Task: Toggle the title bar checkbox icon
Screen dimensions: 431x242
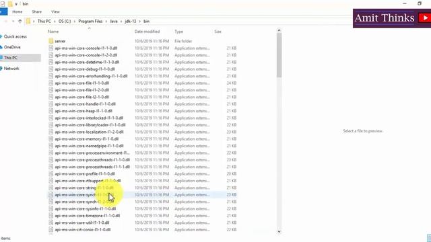Action: click(3, 4)
